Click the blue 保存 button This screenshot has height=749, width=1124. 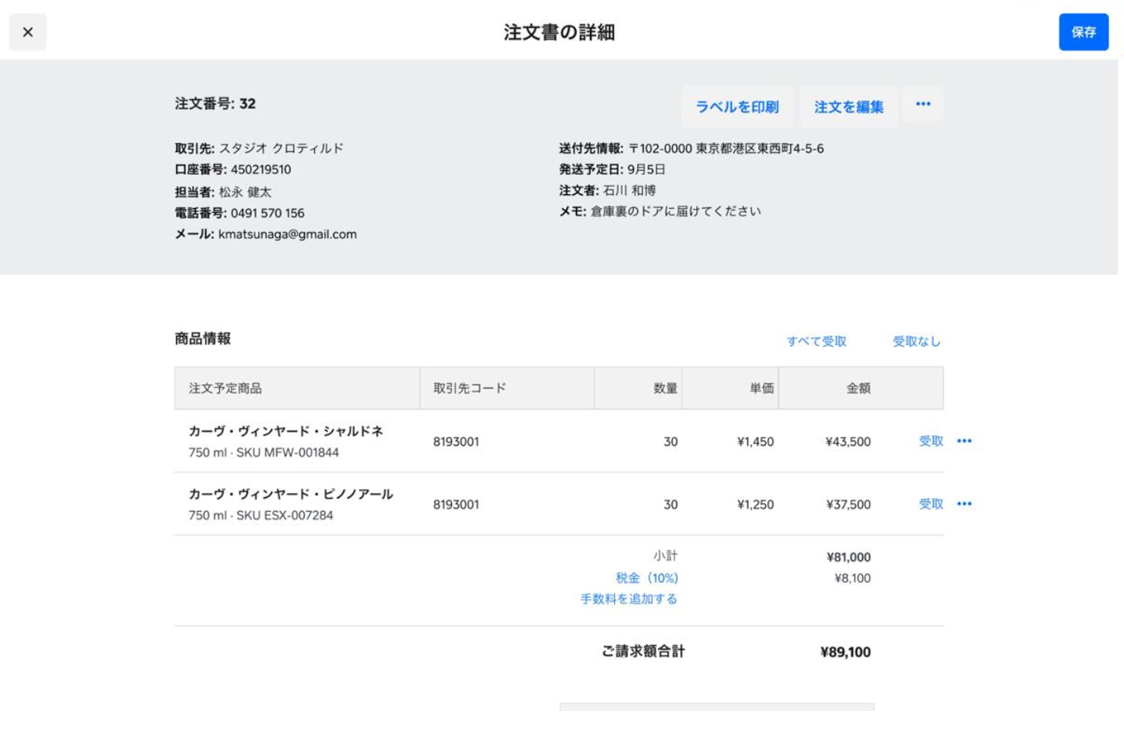(1084, 32)
